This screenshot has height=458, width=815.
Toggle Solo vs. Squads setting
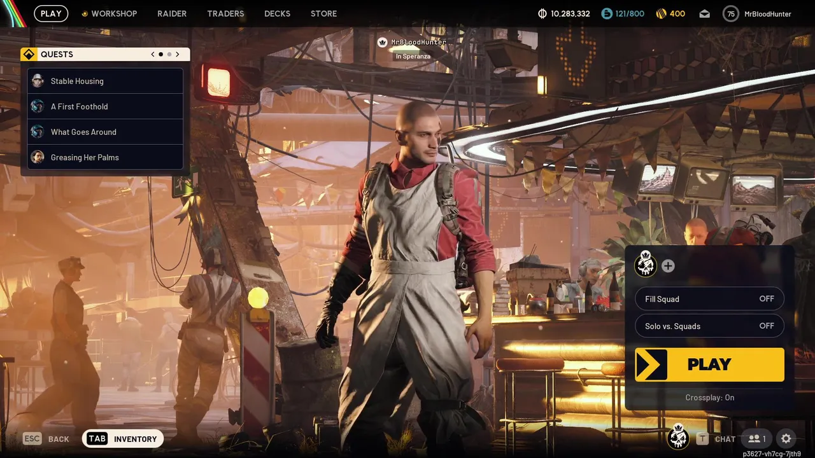[x=709, y=326]
